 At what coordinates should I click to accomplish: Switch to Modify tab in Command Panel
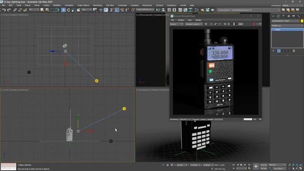(278, 16)
